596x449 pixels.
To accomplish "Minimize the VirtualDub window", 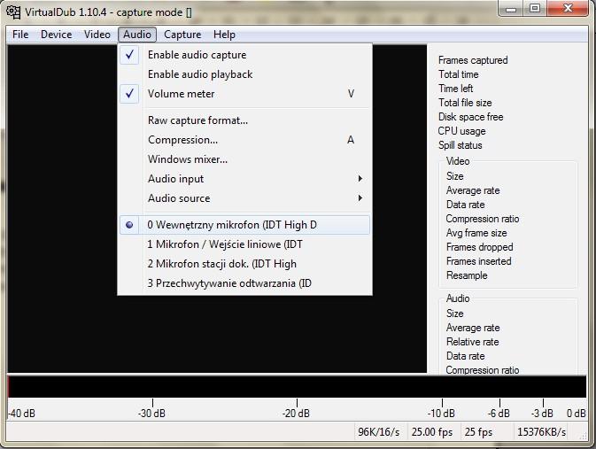I will [511, 8].
